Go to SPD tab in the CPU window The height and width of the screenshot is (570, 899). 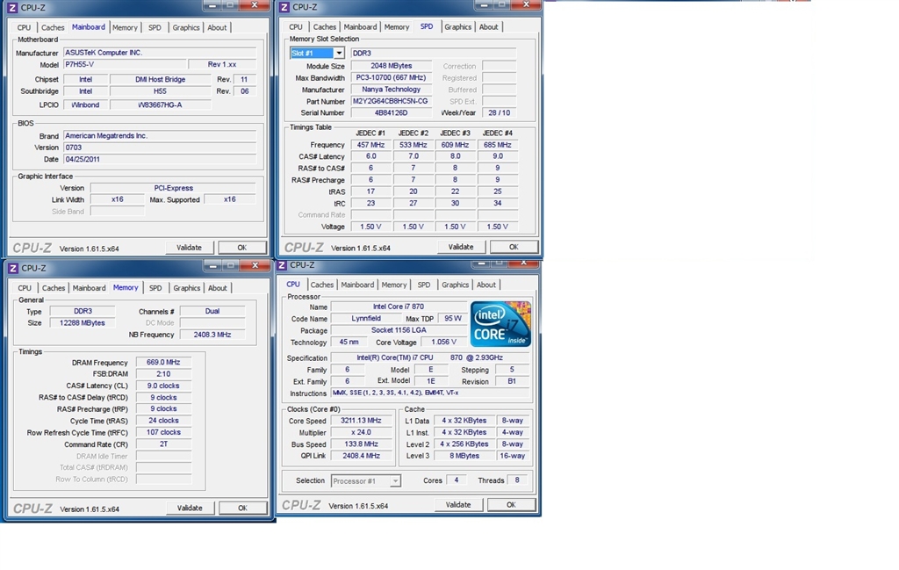point(424,285)
